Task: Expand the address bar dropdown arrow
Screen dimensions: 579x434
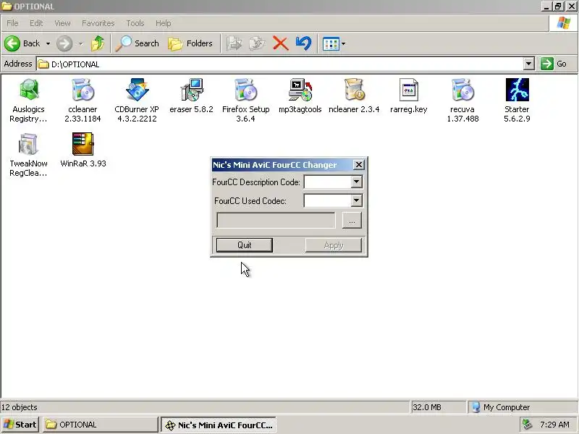Action: pos(529,64)
